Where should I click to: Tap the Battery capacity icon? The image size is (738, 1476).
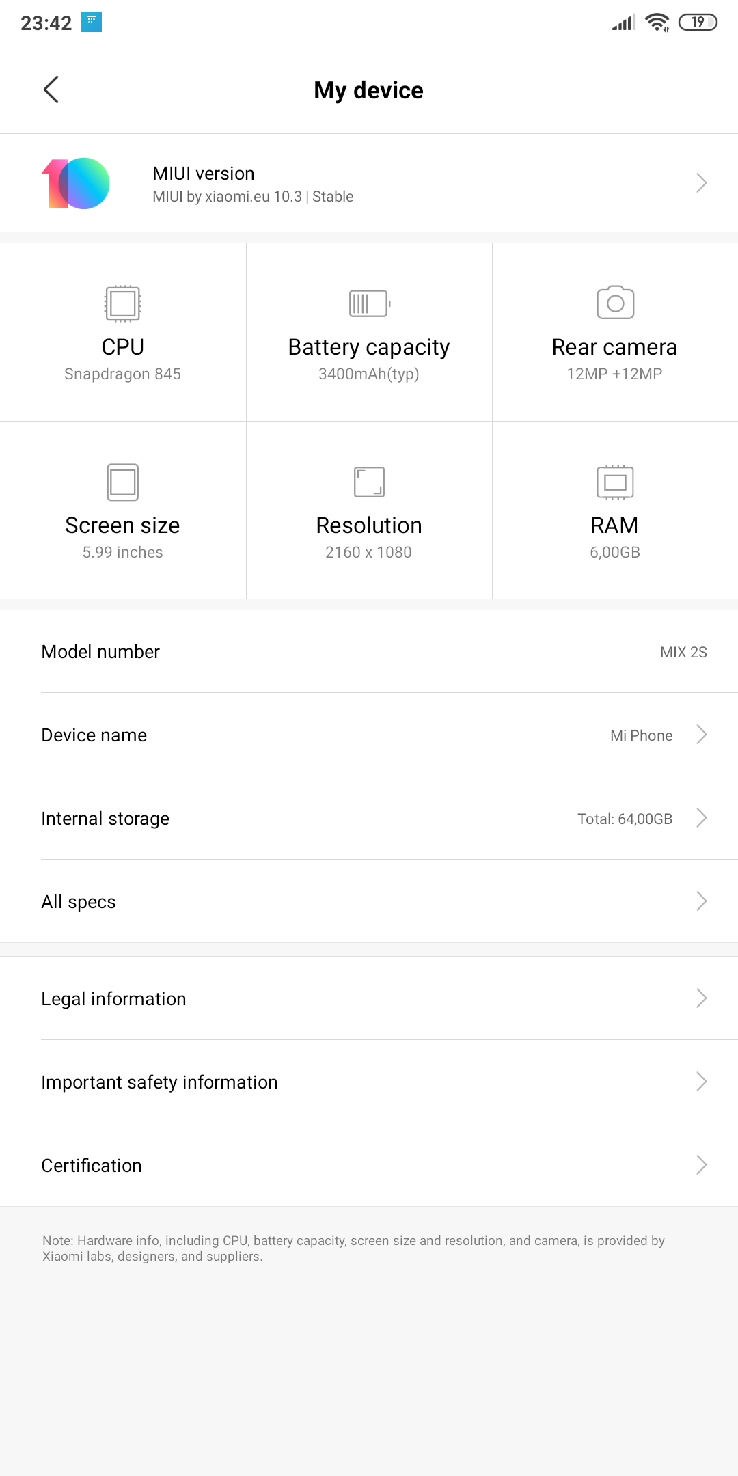coord(369,303)
